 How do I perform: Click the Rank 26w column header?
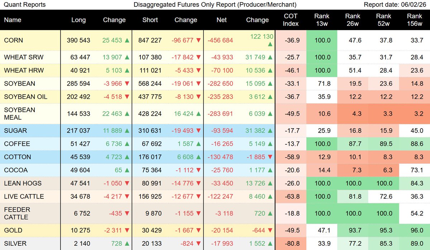(x=353, y=20)
